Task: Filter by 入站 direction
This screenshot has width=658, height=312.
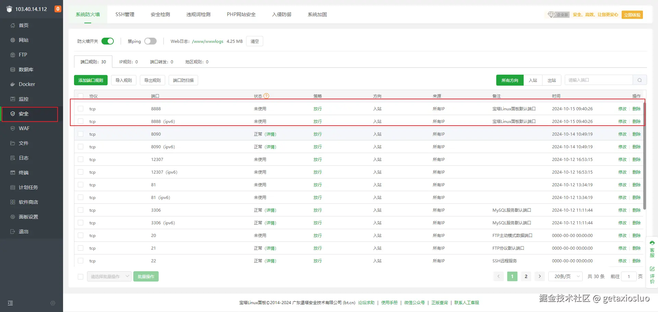Action: coord(533,80)
